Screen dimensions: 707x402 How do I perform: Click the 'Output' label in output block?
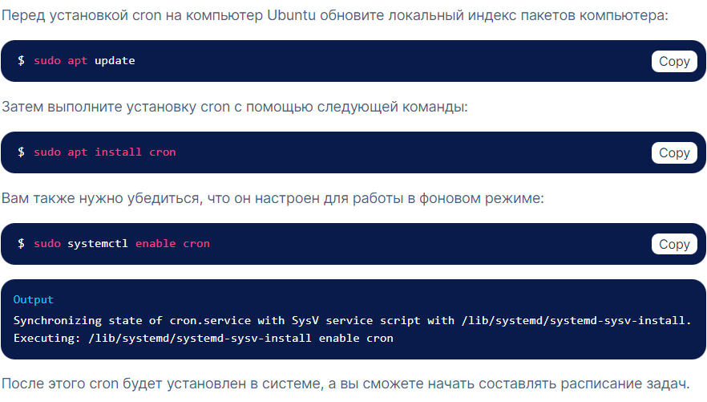tap(34, 299)
